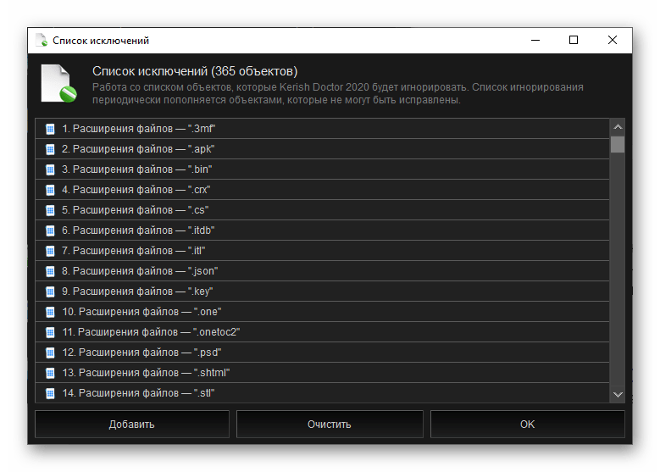The image size is (660, 472).
Task: Click the icon beside the ".itdb" entry
Action: (50, 230)
